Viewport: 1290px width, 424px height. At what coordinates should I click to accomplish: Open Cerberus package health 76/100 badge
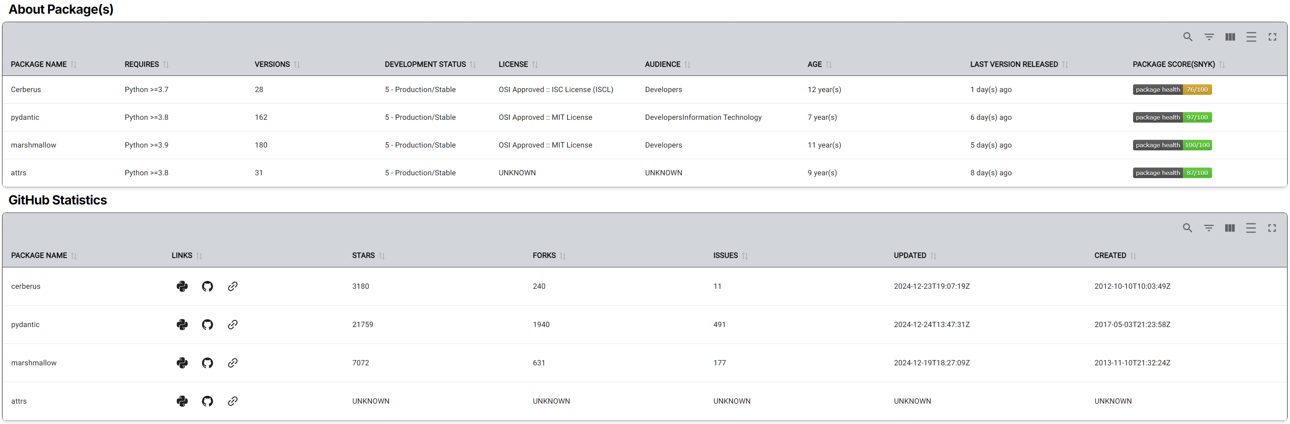(x=1172, y=90)
